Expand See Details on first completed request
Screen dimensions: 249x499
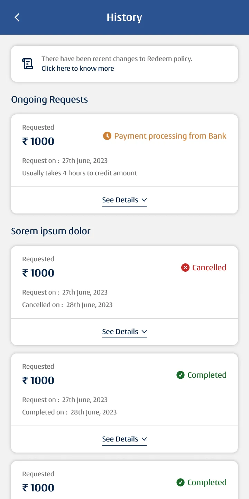124,439
